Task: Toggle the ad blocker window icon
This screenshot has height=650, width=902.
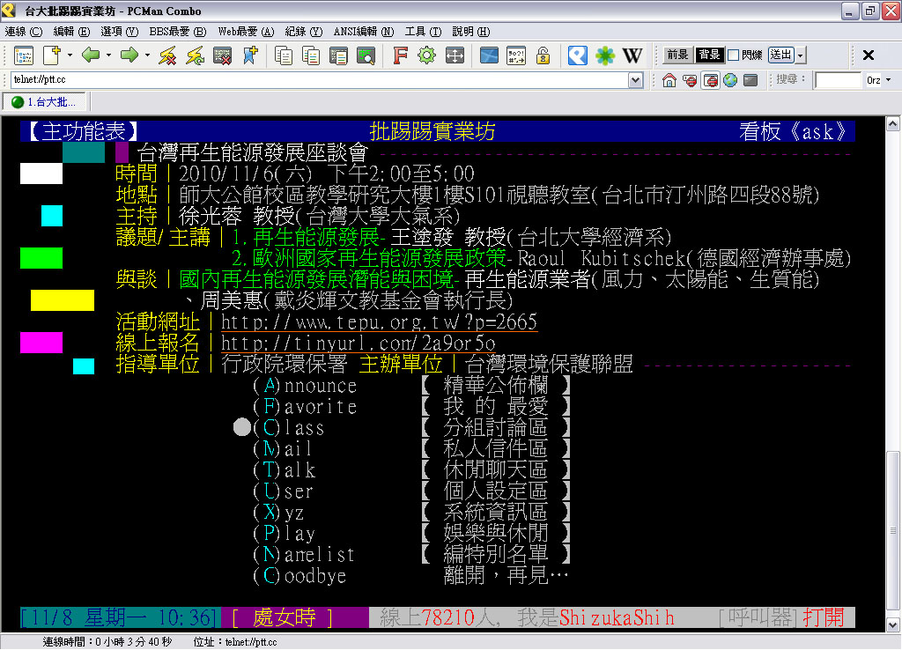Action: (x=711, y=80)
